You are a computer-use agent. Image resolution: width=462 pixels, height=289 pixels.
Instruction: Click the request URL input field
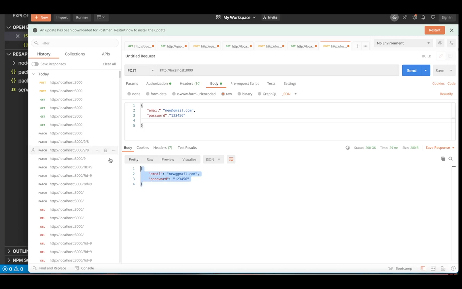click(231, 70)
